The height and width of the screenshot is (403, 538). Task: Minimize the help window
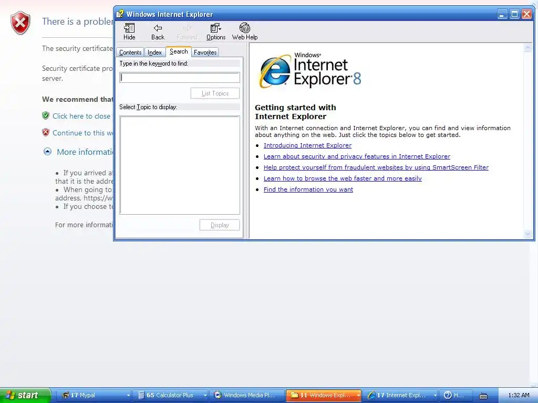pyautogui.click(x=502, y=14)
